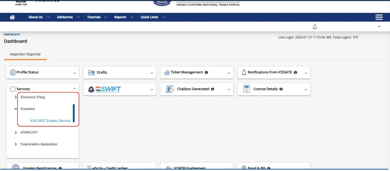The width and height of the screenshot is (390, 171).
Task: Select the Importer/ Exporter tab
Action: coord(25,54)
